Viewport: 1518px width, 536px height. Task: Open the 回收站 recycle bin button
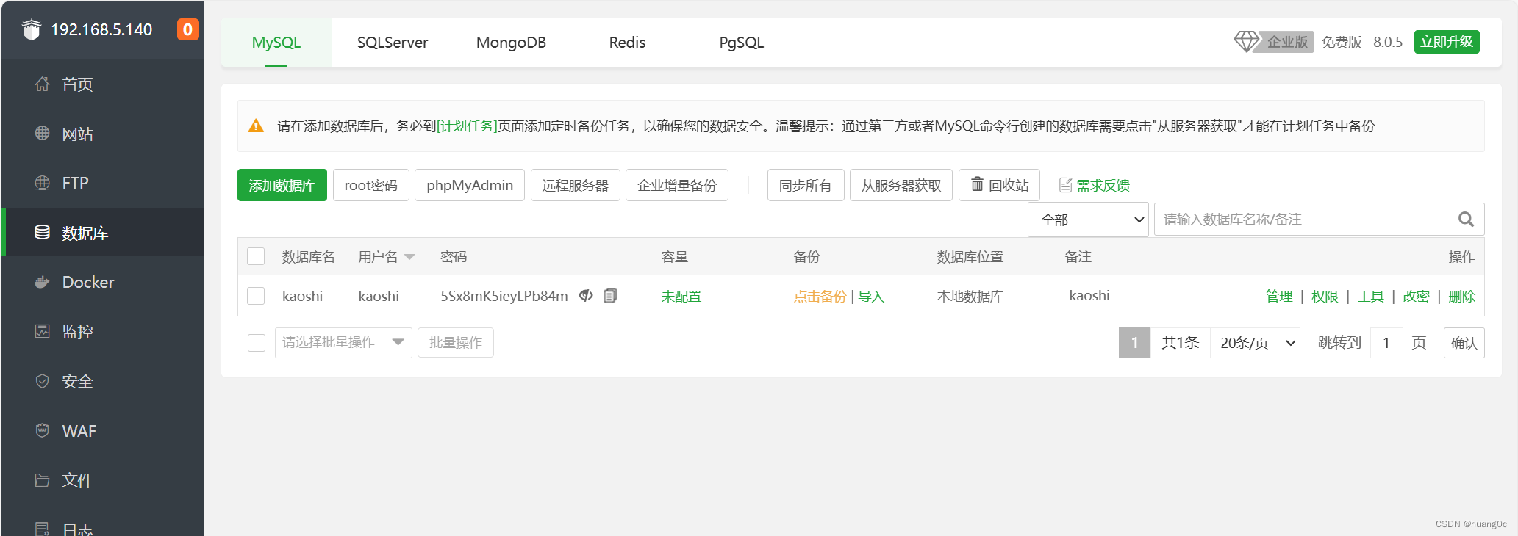point(1000,185)
